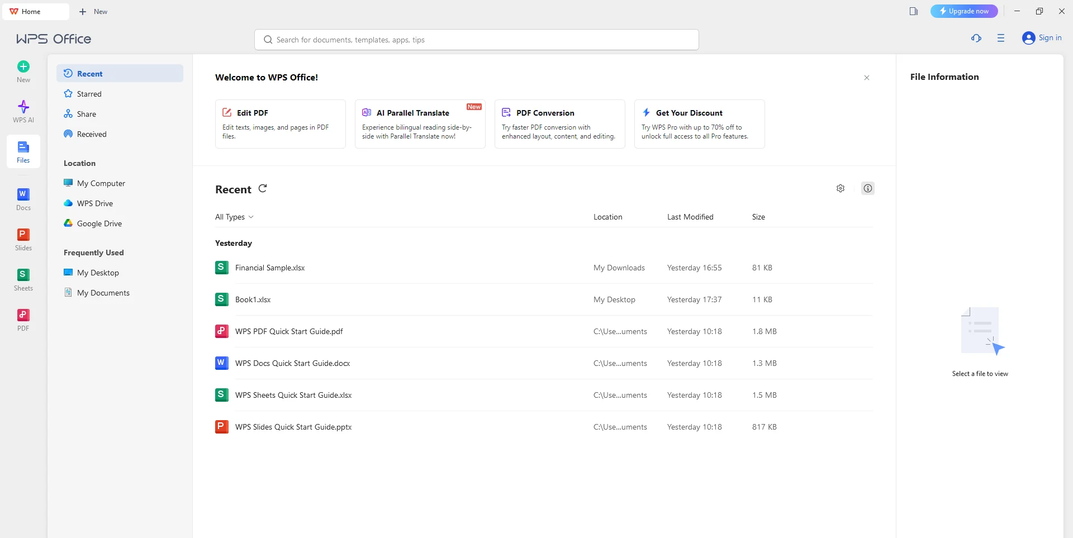The width and height of the screenshot is (1073, 538).
Task: Click the user avatar icon
Action: click(x=1029, y=38)
